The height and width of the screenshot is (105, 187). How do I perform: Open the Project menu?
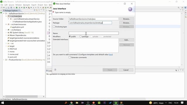(40, 5)
